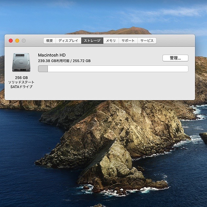Minimize the window with the yellow button
The width and height of the screenshot is (207, 207).
pos(17,41)
